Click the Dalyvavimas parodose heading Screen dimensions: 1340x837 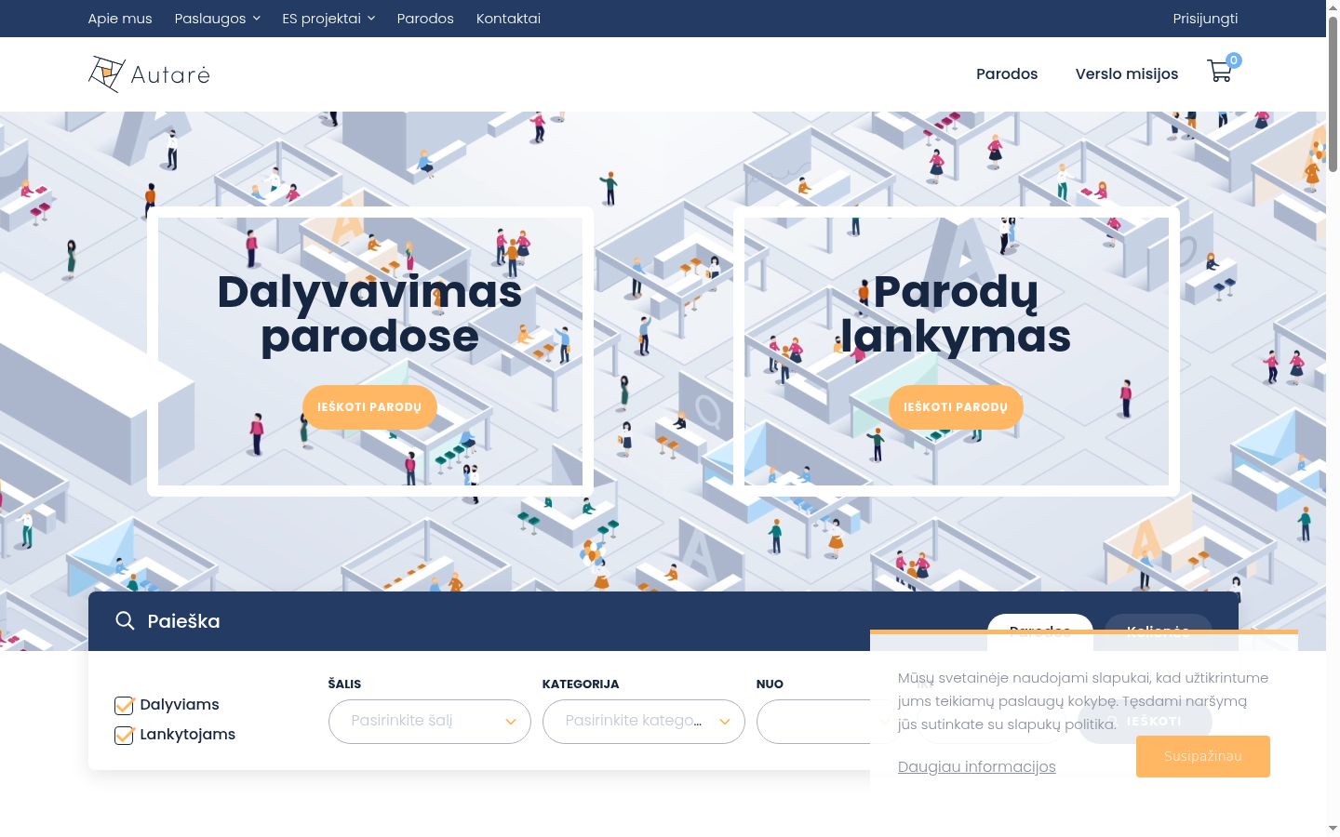coord(369,313)
